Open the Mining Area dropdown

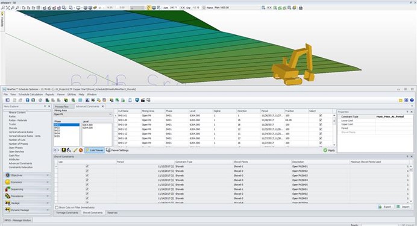pyautogui.click(x=110, y=115)
